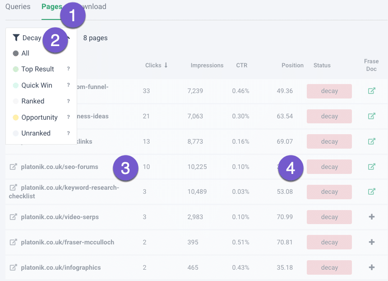Select Opportunity in filter list
This screenshot has height=281, width=388.
[39, 117]
